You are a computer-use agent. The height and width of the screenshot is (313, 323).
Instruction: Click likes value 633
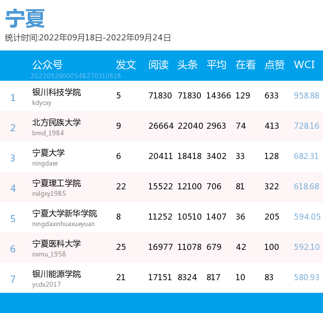272,95
